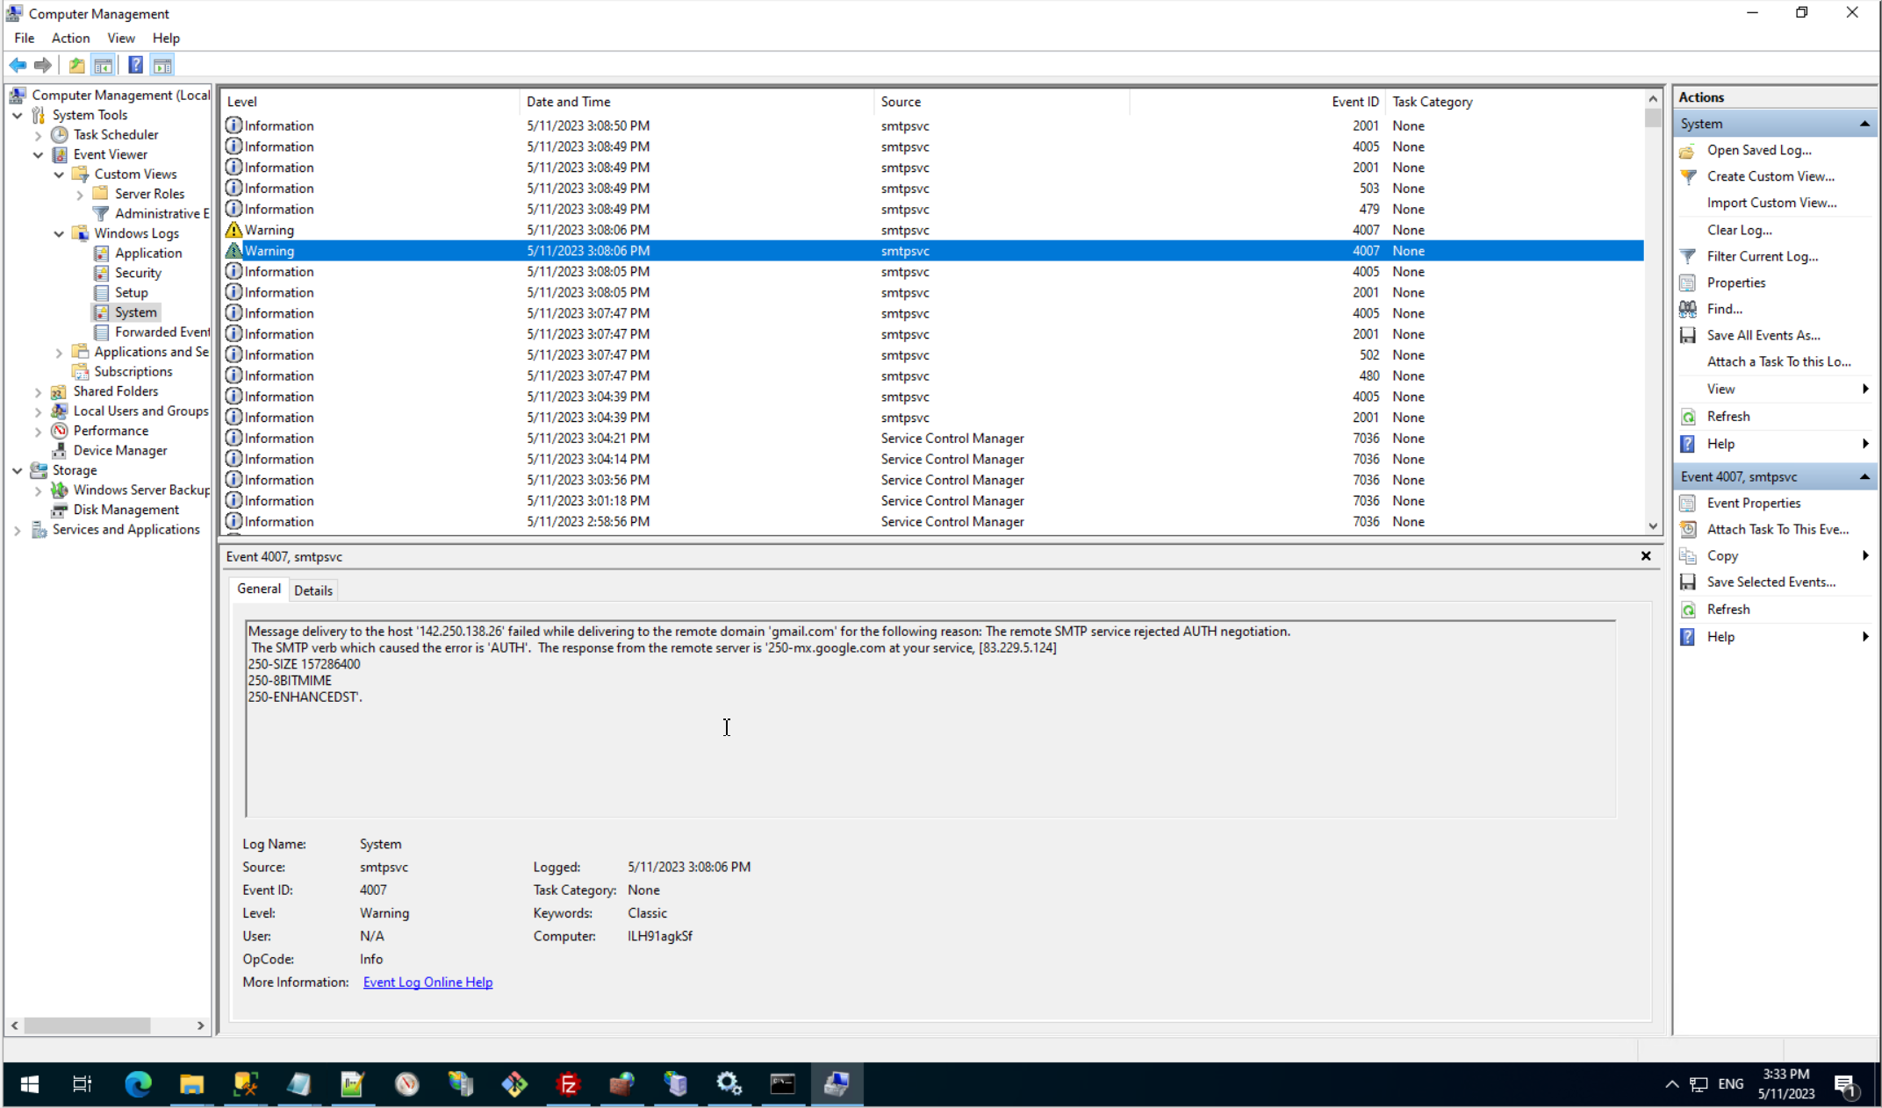Click the Up One Level toolbar icon
This screenshot has height=1108, width=1882.
[77, 65]
